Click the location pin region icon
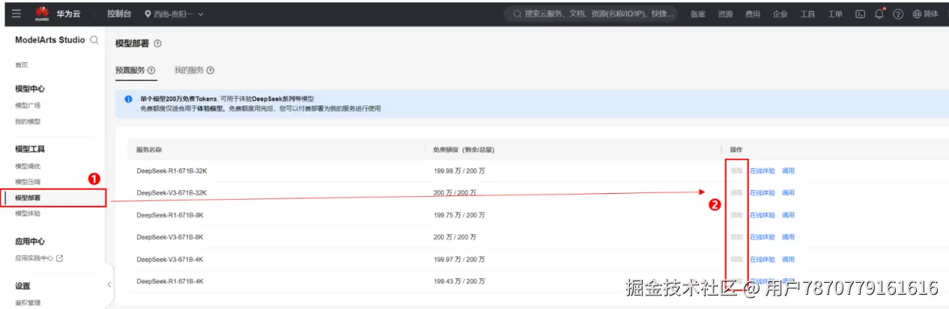This screenshot has width=949, height=309. 148,14
